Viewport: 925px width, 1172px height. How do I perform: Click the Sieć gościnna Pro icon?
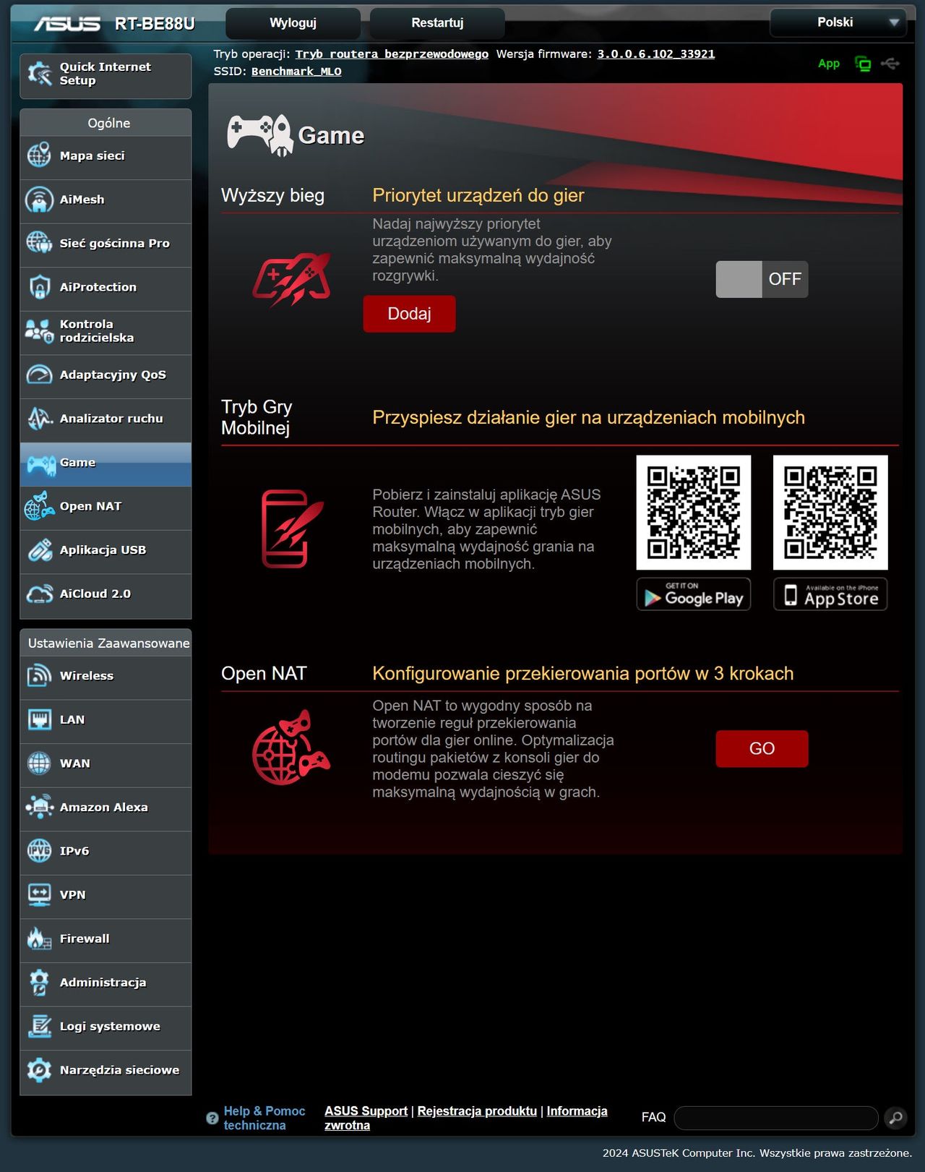tap(39, 243)
